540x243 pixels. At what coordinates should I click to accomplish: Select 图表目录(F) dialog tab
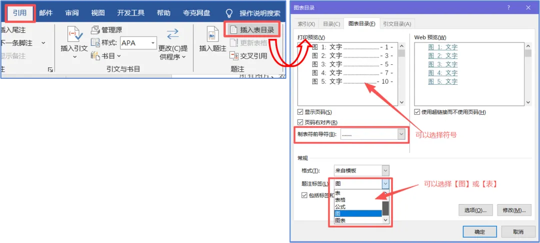pyautogui.click(x=361, y=23)
